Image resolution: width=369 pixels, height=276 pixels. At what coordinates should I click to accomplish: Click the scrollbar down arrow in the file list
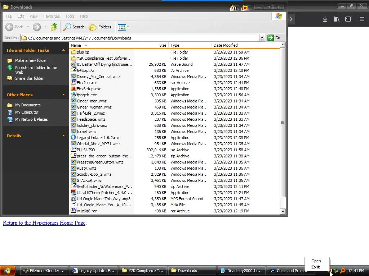coord(283,211)
